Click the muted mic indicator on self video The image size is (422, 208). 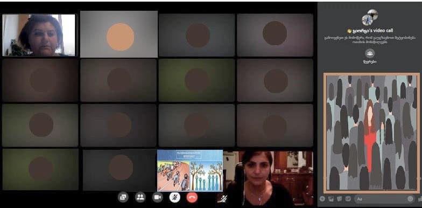(x=223, y=199)
